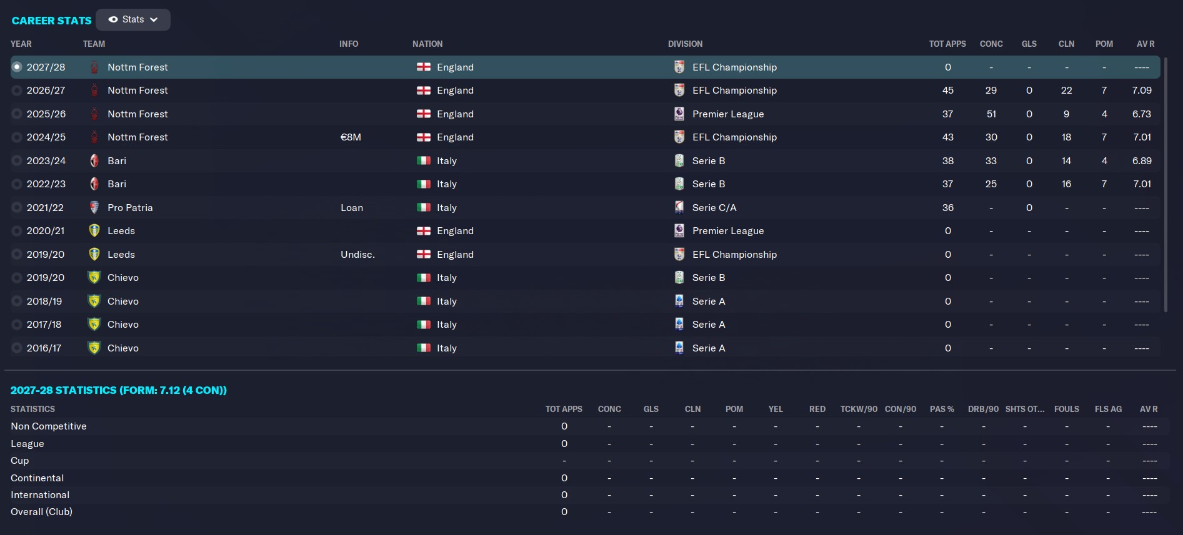Click the Leeds club badge for 2020/21

tap(94, 231)
